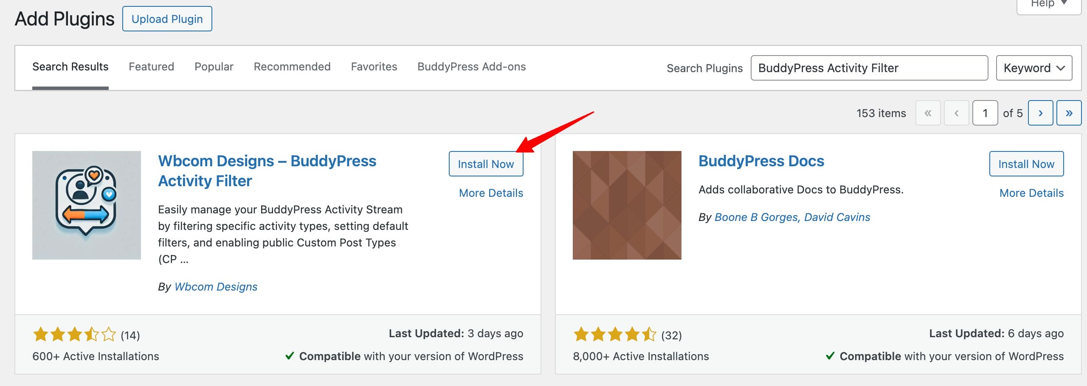Install the Wbcom BuddyPress Activity Filter plugin

tap(486, 164)
